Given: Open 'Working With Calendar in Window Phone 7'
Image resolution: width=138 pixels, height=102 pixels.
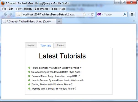Looking at the screenshot, I should (x=54, y=89).
